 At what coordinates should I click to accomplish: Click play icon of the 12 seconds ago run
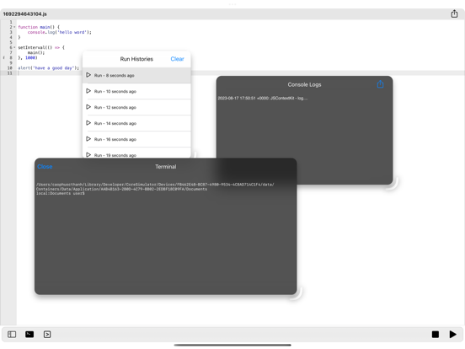pos(88,107)
